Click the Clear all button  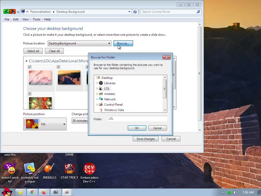(x=54, y=51)
